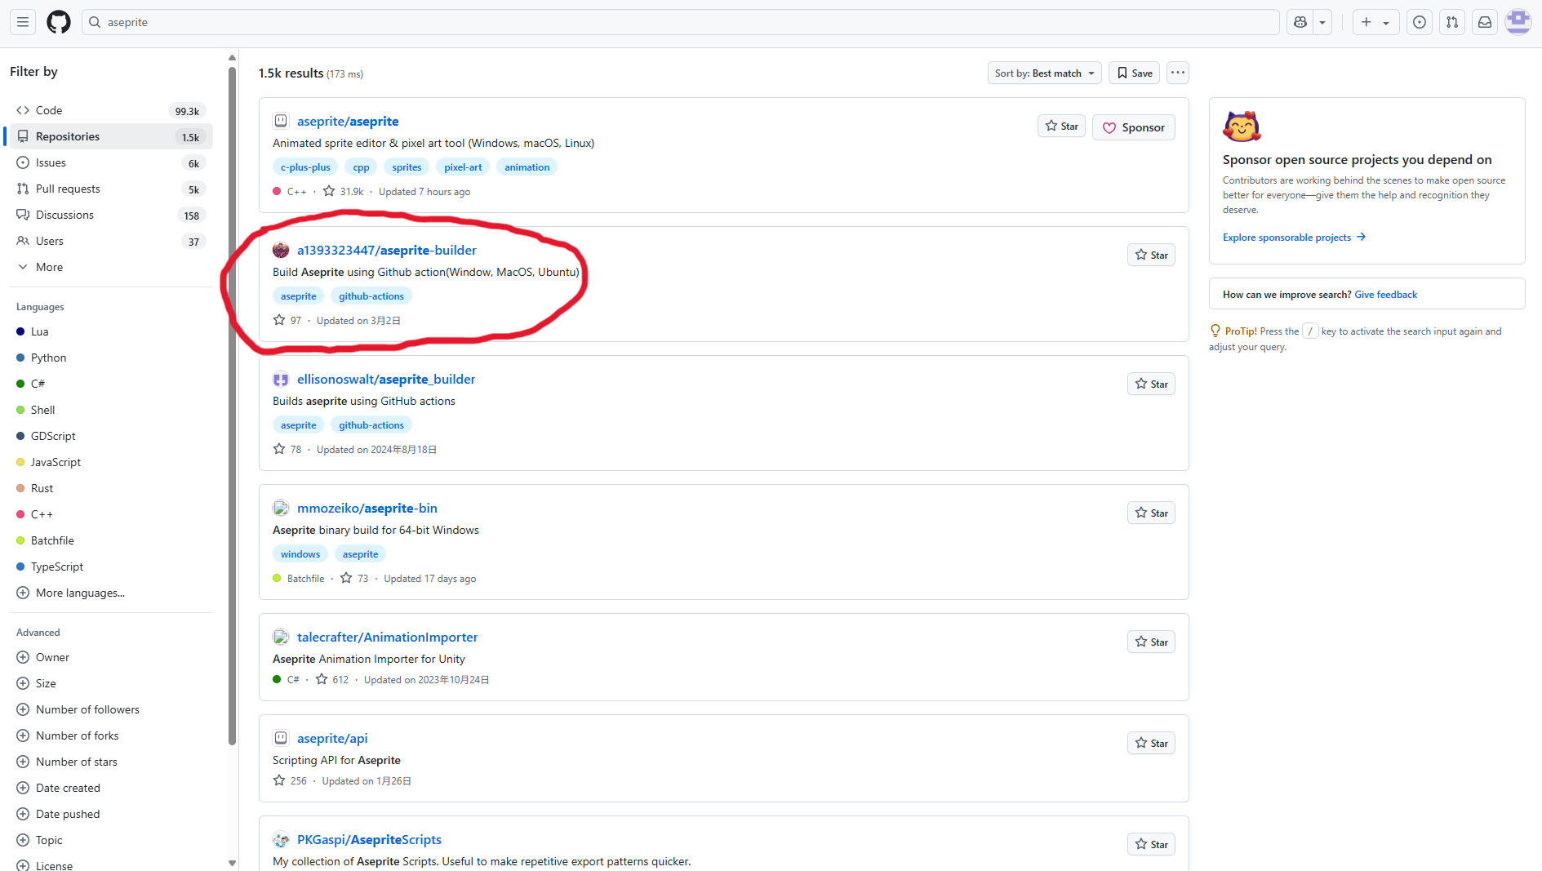Star the a1393323447/aseprite-builder repository
The width and height of the screenshot is (1542, 871).
[1151, 255]
